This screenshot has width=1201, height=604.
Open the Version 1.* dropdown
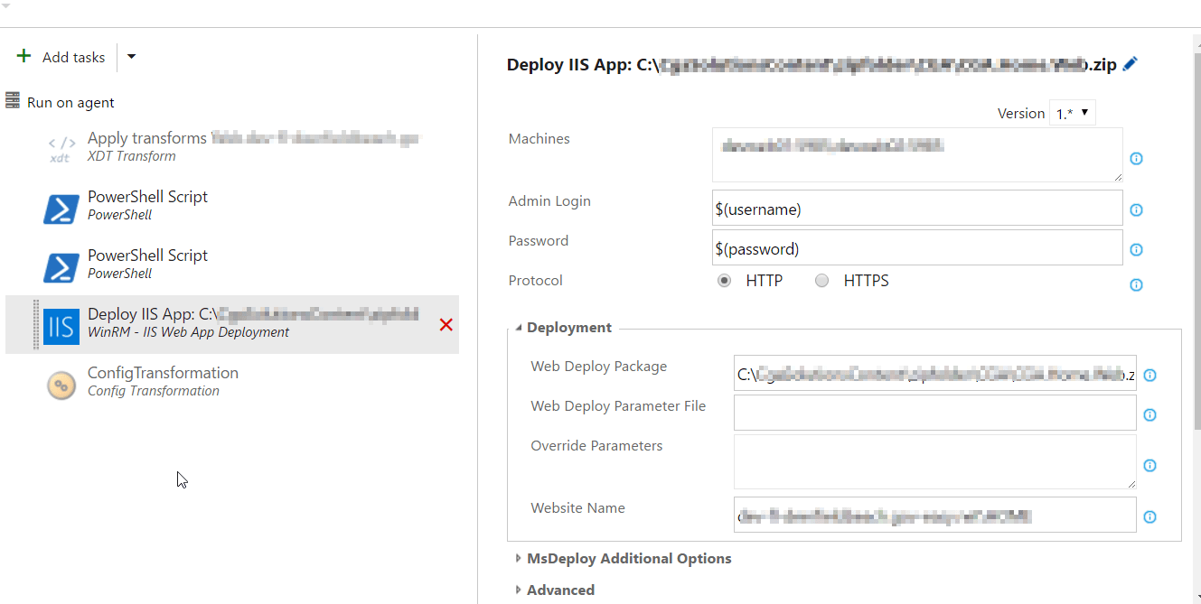pos(1073,113)
